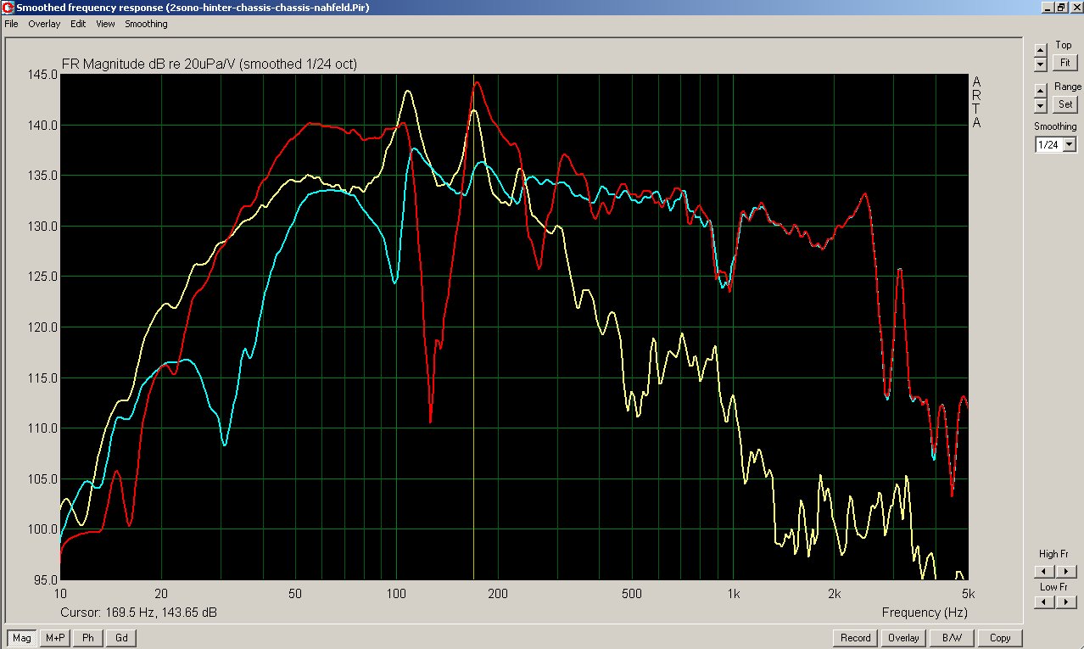Viewport: 1084px width, 649px height.
Task: Toggle the B/W color mode button
Action: pyautogui.click(x=952, y=638)
